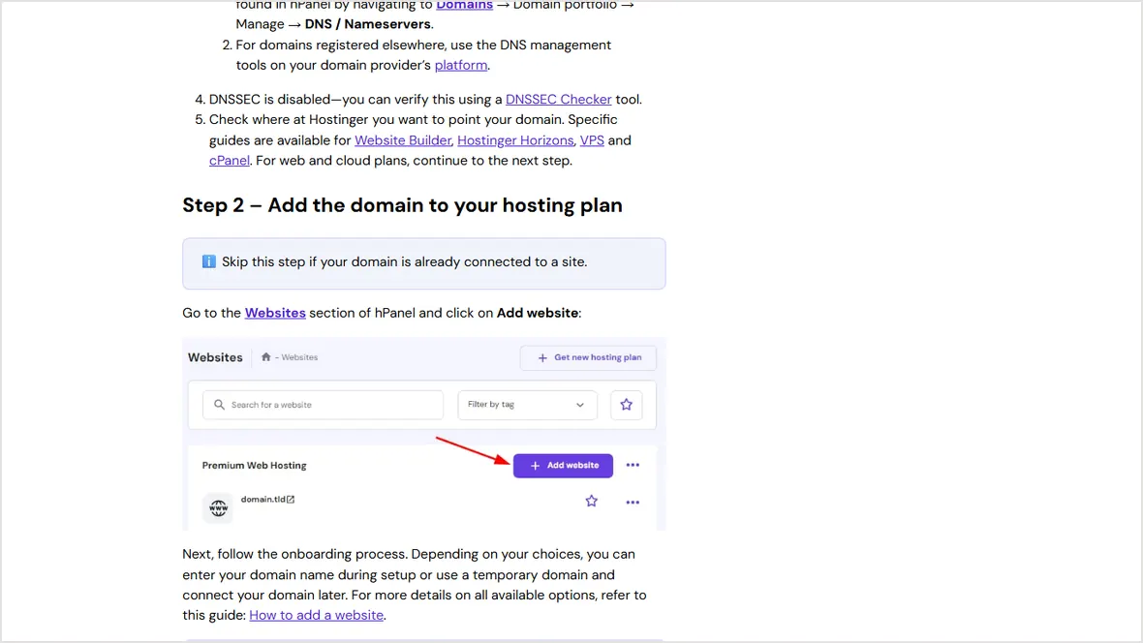Open the Premium Web Hosting three-dot menu
The height and width of the screenshot is (643, 1143).
pyautogui.click(x=633, y=465)
